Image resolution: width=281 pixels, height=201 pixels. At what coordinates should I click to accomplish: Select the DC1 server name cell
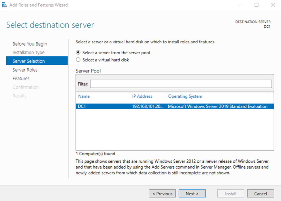82,106
